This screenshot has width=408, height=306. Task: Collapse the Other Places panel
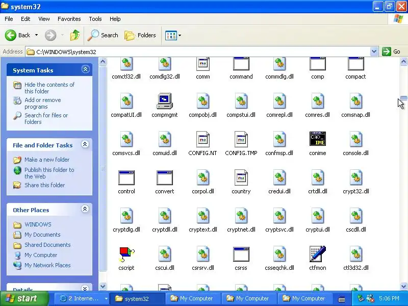pyautogui.click(x=85, y=209)
